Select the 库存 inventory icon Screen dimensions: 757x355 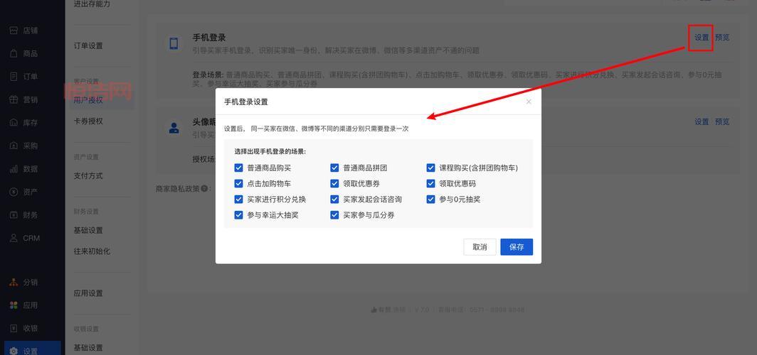[x=14, y=123]
